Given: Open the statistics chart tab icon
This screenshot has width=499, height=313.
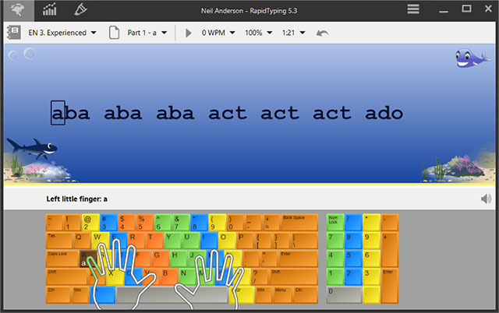Looking at the screenshot, I should coord(50,10).
